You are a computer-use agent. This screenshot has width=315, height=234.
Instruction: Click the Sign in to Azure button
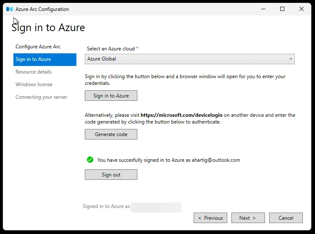click(111, 96)
